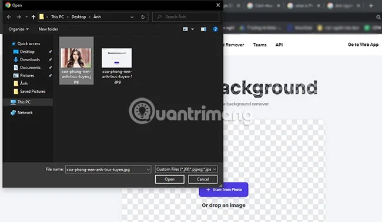Open the Organize menu
The height and width of the screenshot is (222, 382).
[x=19, y=29]
